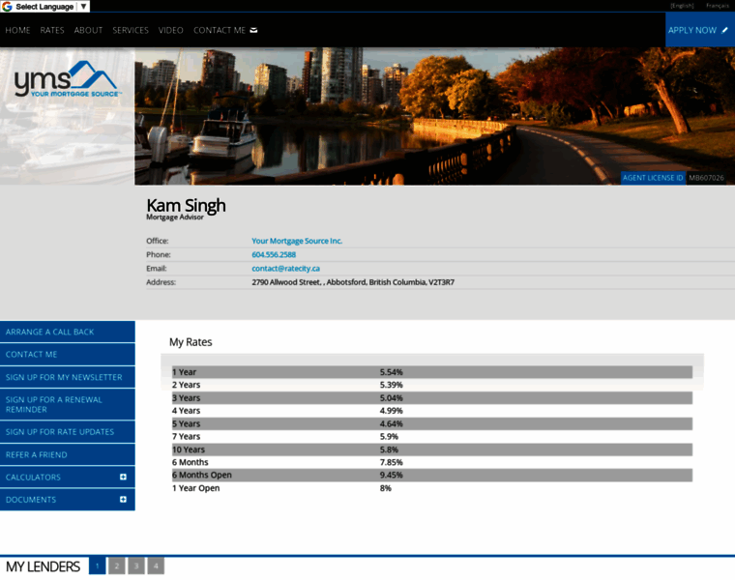Click the envelope icon beside Contact Me
735x580 pixels.
point(253,30)
